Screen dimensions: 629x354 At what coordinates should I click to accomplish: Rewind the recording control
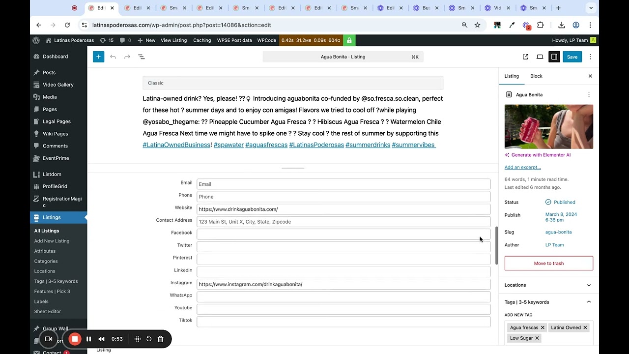101,339
